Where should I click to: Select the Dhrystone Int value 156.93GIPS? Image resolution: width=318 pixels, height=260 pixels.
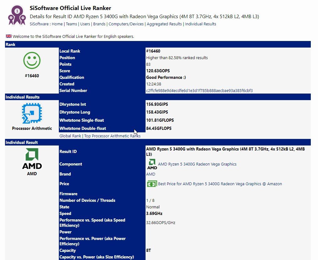click(157, 104)
